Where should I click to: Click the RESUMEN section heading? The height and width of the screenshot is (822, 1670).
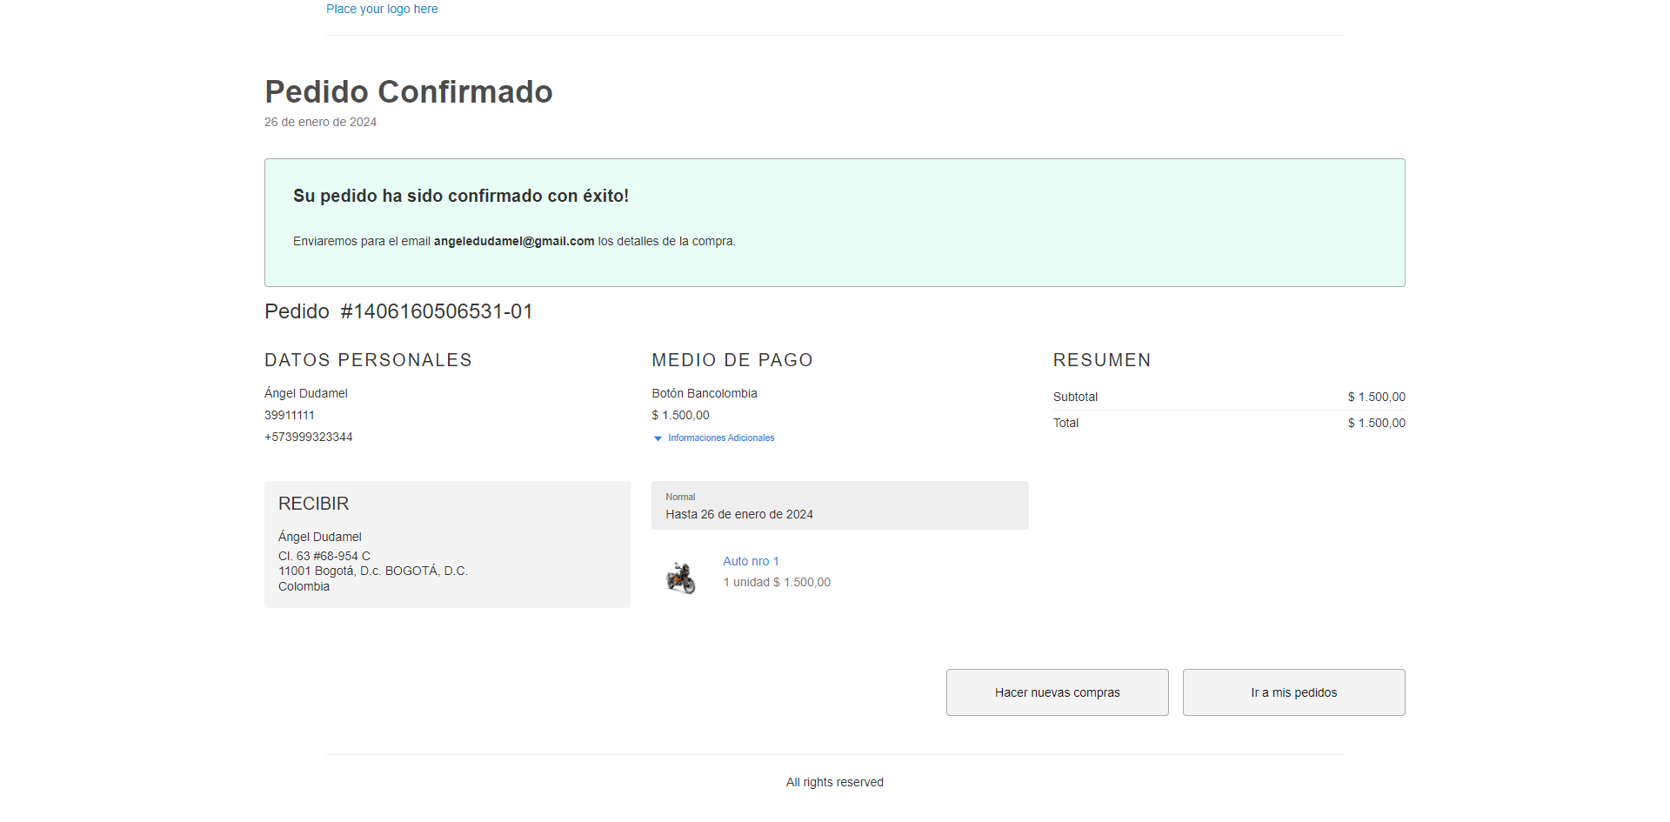pos(1102,359)
